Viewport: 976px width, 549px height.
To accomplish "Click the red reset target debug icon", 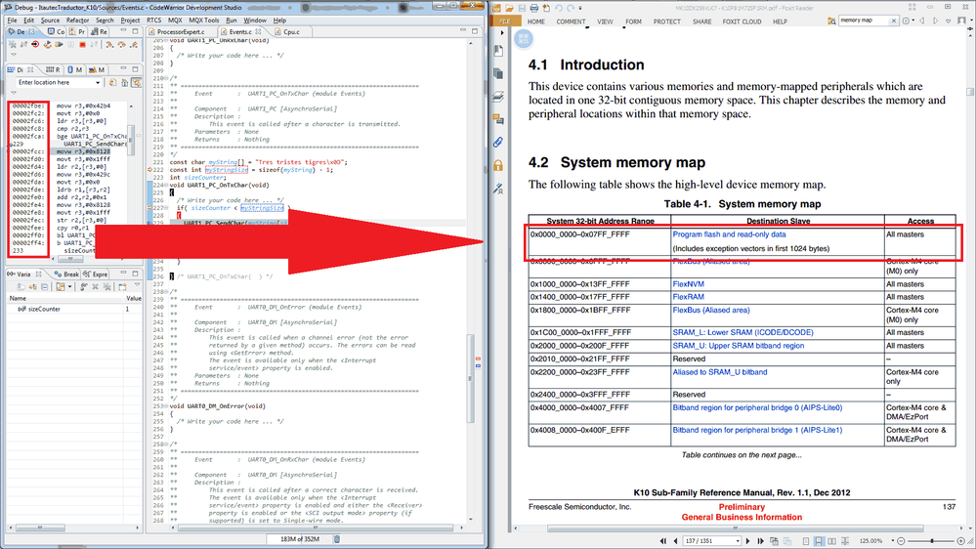I will pos(35,44).
